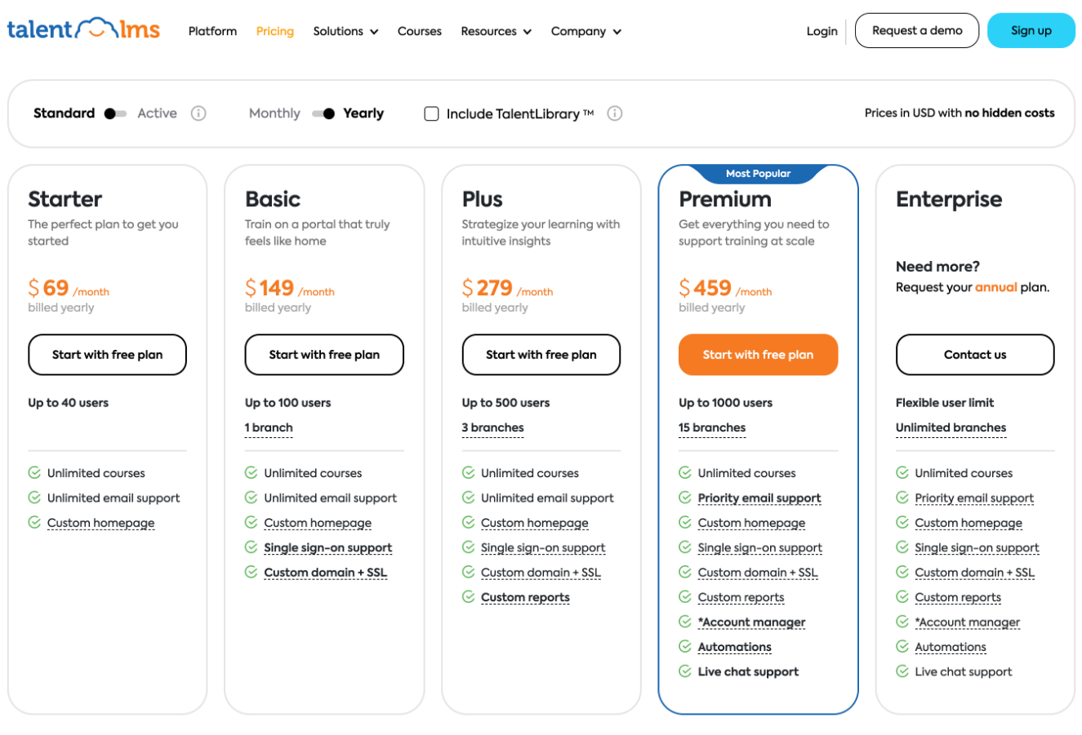Viewport: 1082px width, 735px height.
Task: Click Automations in Premium plan
Action: coord(734,648)
